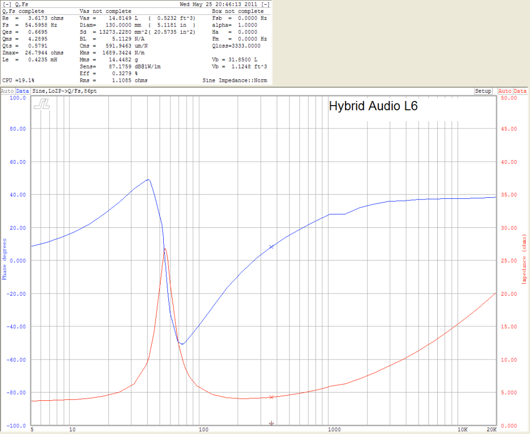Click the 'Sine,LoZP->Q/Fs,86pt' test mode label

[x=65, y=91]
